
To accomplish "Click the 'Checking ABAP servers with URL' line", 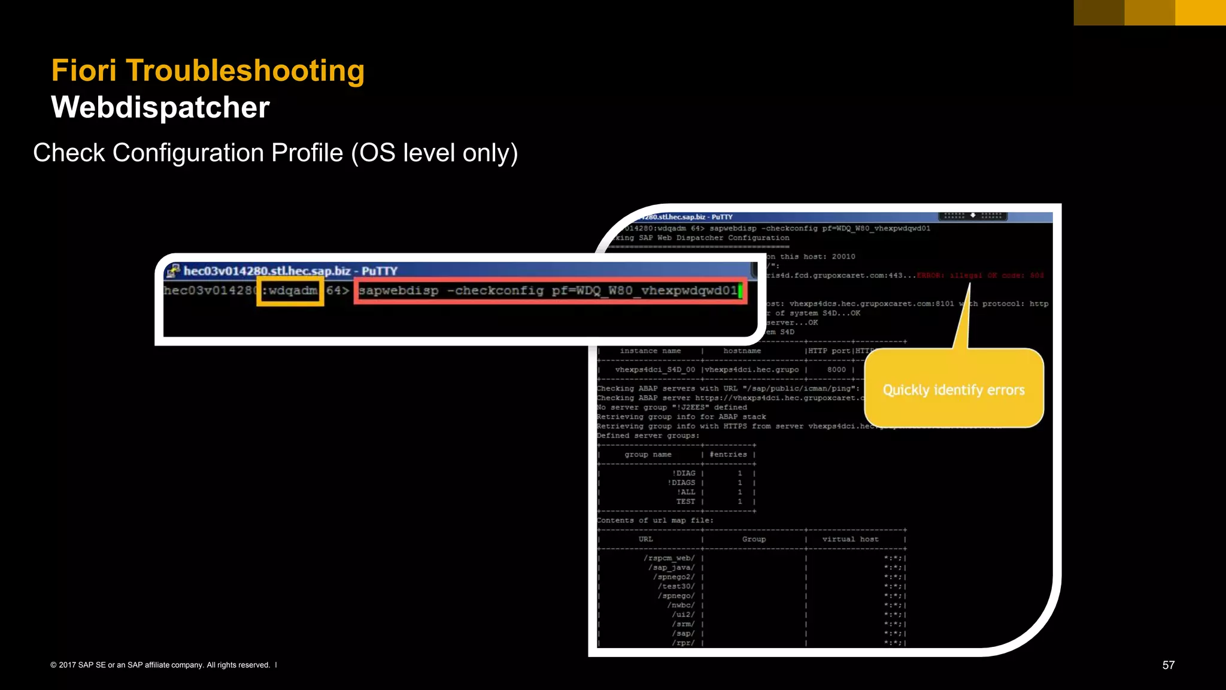I will 728,389.
